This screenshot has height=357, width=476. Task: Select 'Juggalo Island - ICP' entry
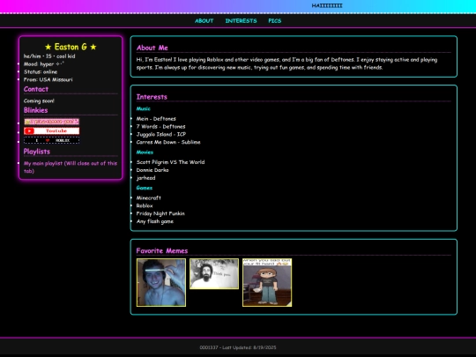(x=161, y=134)
